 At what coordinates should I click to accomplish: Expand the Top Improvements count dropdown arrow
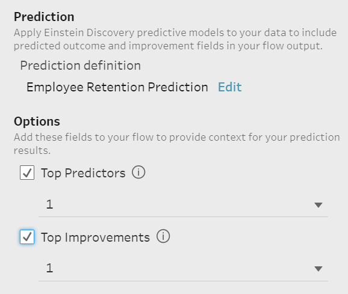coord(318,269)
